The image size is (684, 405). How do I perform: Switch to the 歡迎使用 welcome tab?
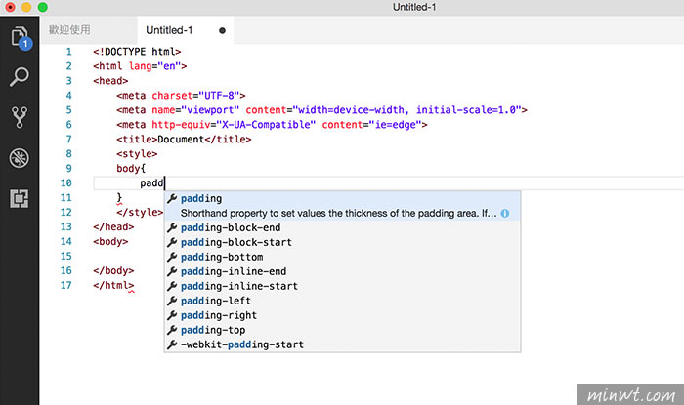coord(69,29)
